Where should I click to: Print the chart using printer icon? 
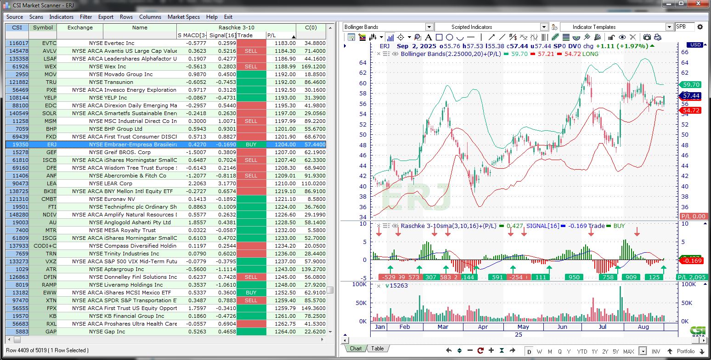coord(657,37)
